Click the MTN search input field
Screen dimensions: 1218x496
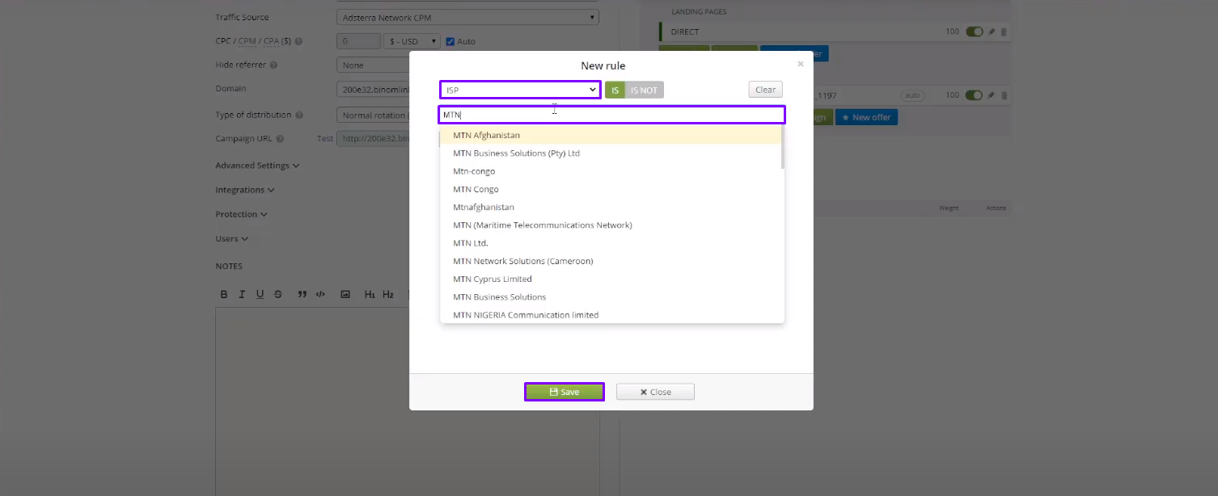pos(611,115)
